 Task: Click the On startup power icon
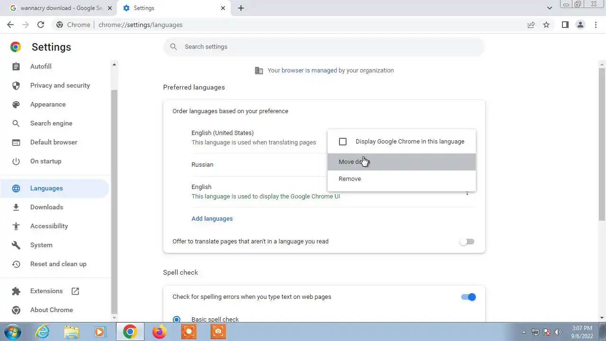click(16, 162)
